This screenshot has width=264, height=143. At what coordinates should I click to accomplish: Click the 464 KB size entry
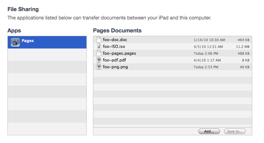pos(244,40)
